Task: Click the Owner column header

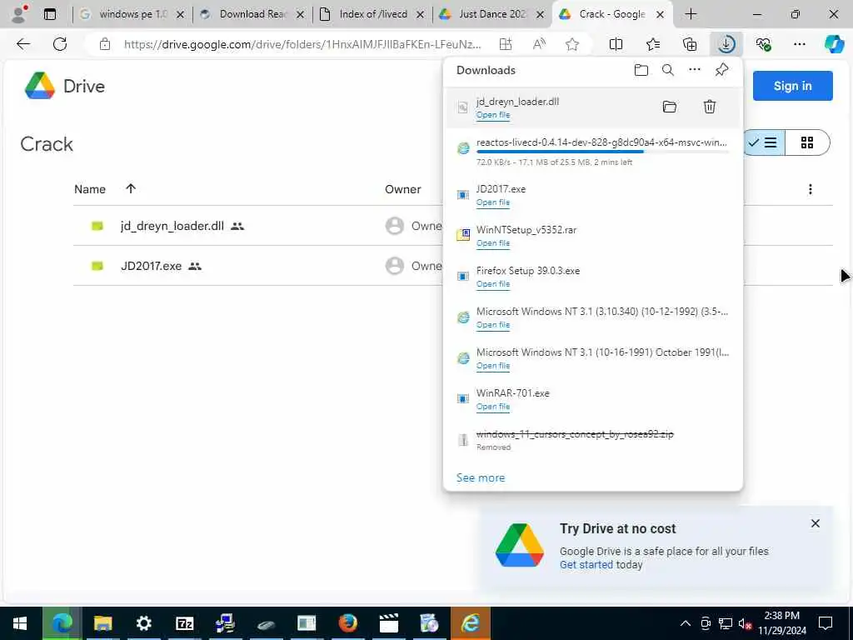Action: point(402,189)
